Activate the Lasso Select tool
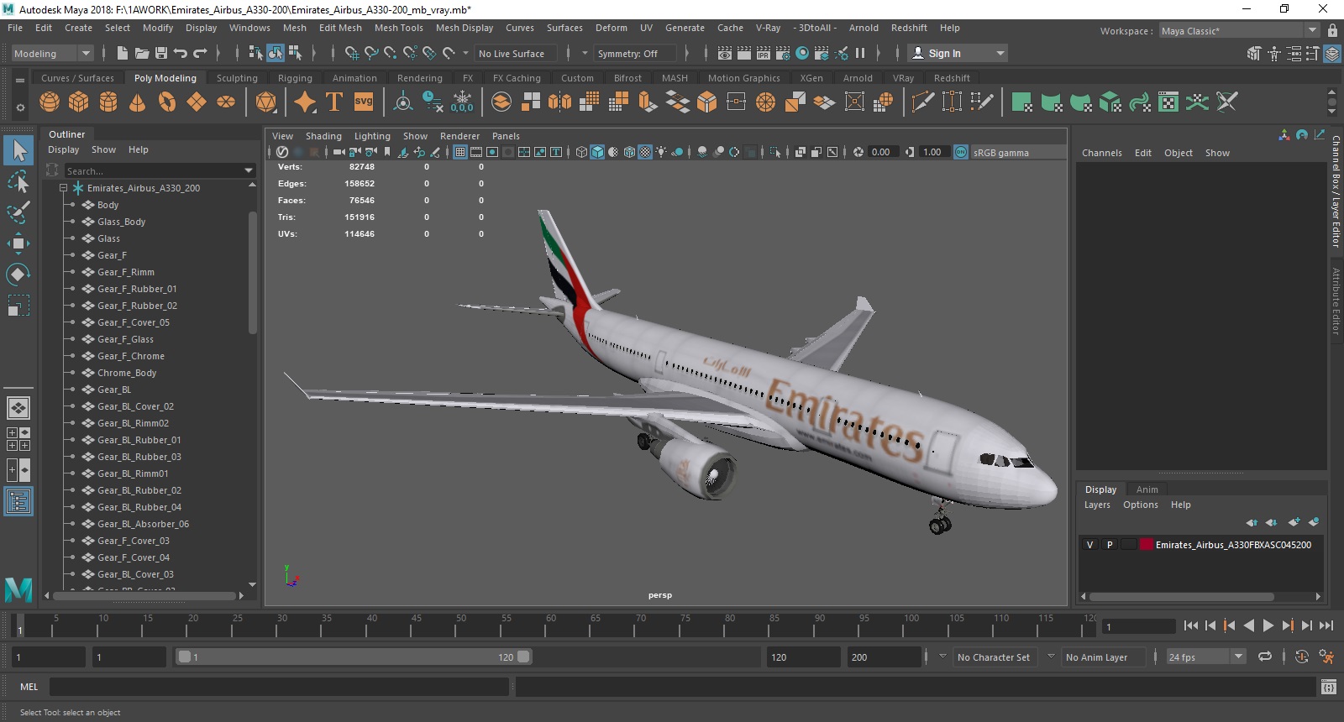Screen dimensions: 1344x722 [18, 182]
